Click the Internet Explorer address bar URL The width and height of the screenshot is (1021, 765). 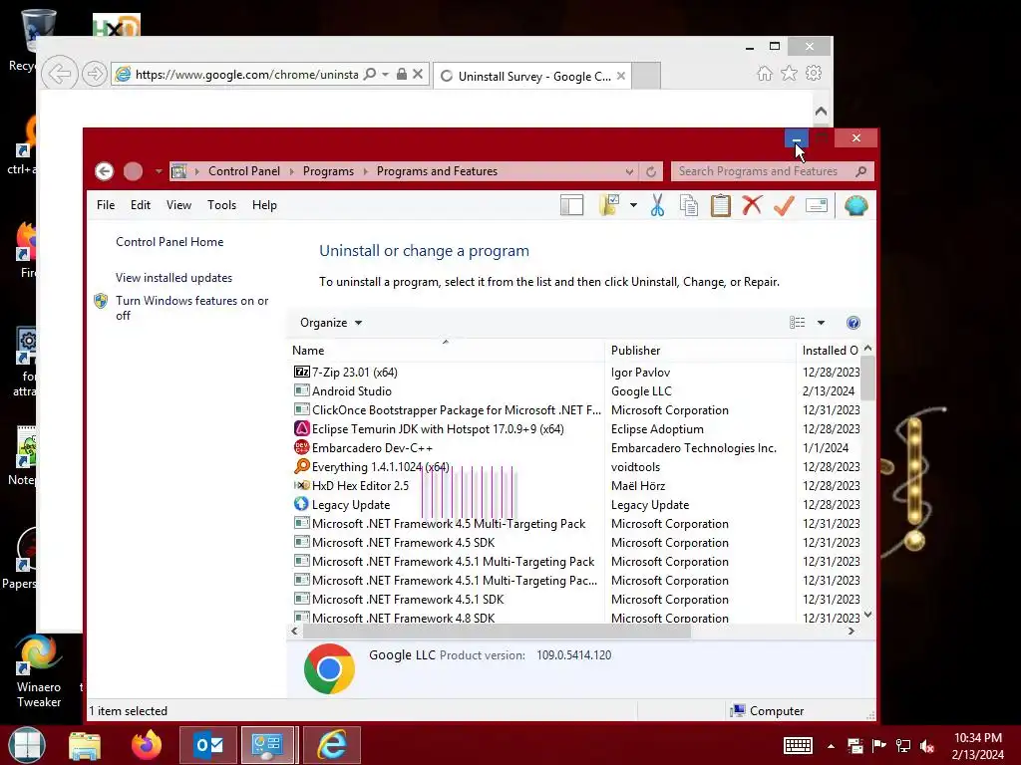pos(246,74)
